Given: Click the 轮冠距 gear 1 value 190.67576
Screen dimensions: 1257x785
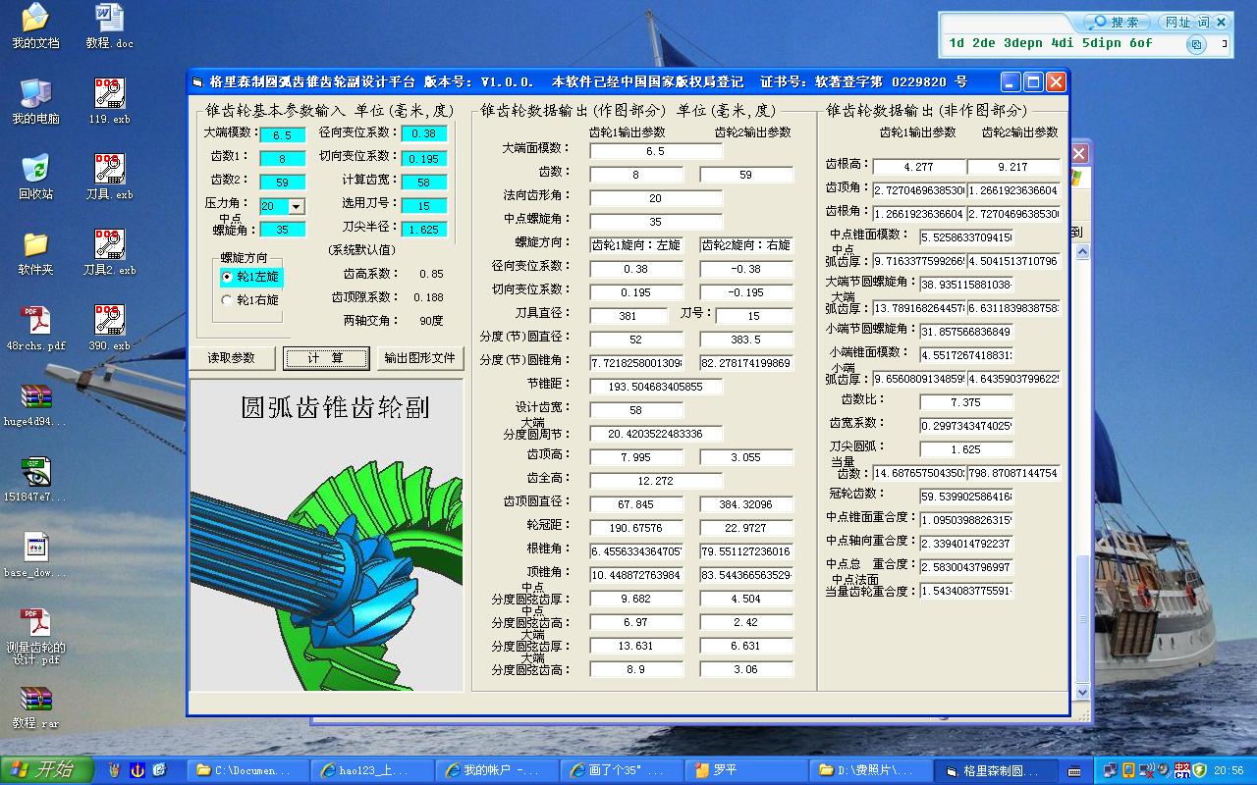Looking at the screenshot, I should pyautogui.click(x=636, y=528).
